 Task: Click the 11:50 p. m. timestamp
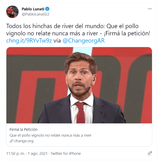[x=15, y=154]
